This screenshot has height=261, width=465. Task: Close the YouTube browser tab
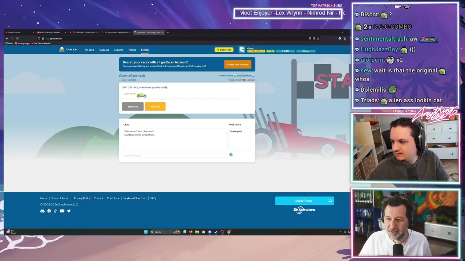[x=33, y=33]
